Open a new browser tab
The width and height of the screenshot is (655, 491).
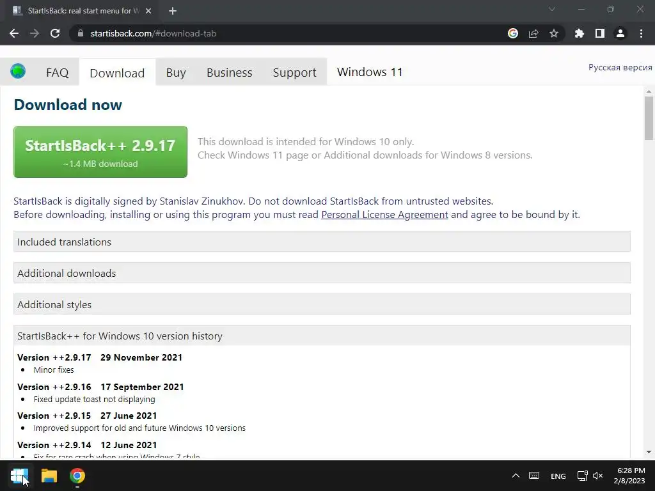[173, 11]
